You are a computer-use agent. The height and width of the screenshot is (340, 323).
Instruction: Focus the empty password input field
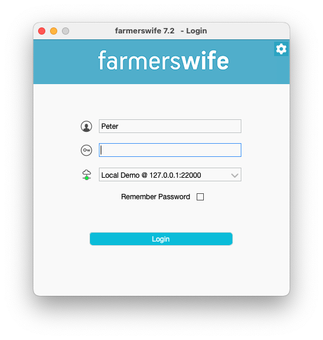170,150
